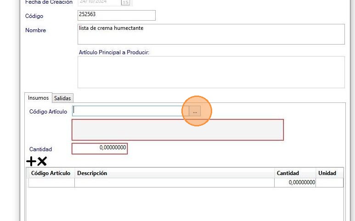
Task: Switch to the Salidas tab
Action: tap(63, 98)
